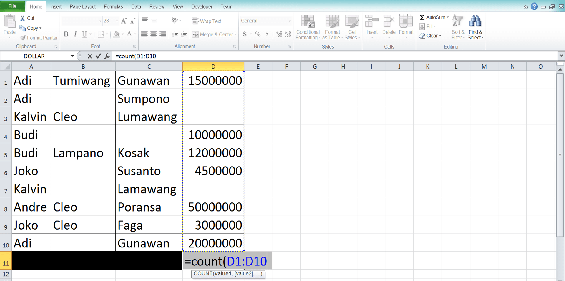The image size is (565, 281).
Task: Cancel formula entry with X icon
Action: pyautogui.click(x=89, y=56)
